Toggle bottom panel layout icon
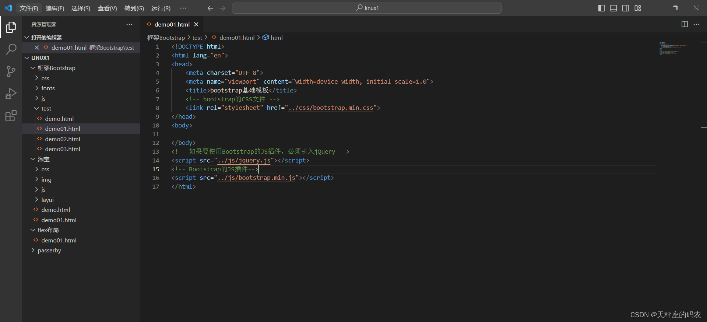Viewport: 707px width, 322px height. pyautogui.click(x=613, y=8)
